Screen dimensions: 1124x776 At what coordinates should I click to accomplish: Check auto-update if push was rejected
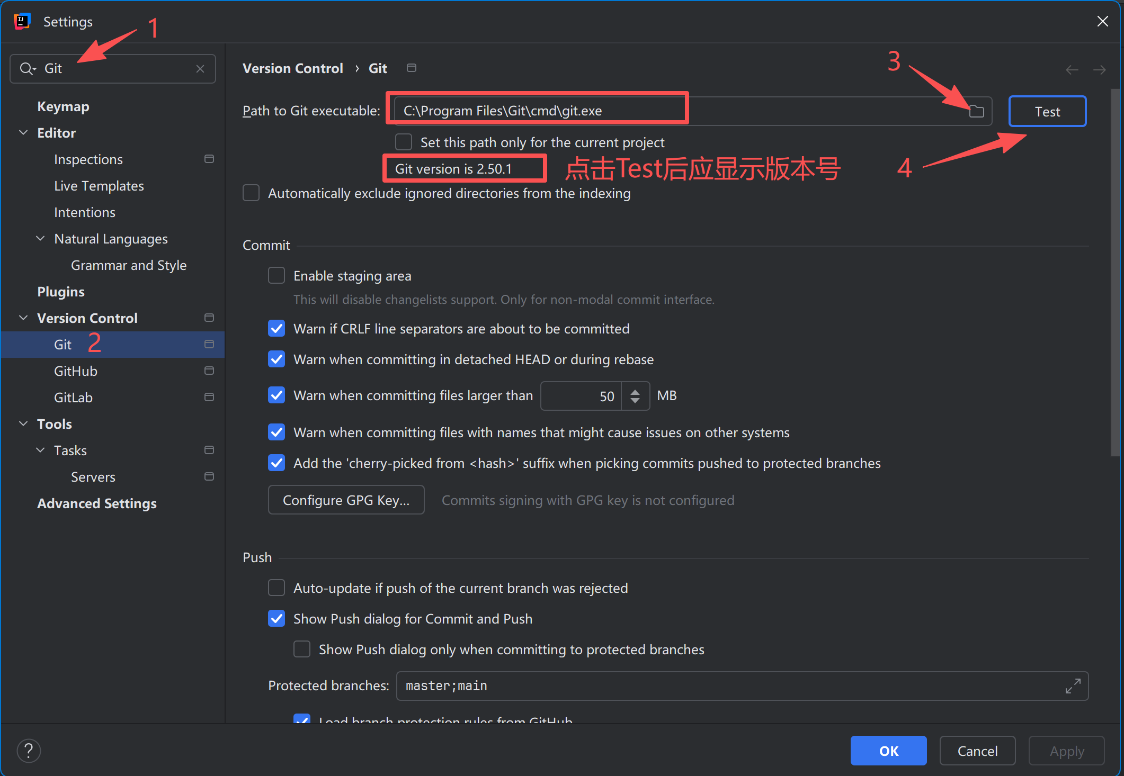tap(276, 588)
